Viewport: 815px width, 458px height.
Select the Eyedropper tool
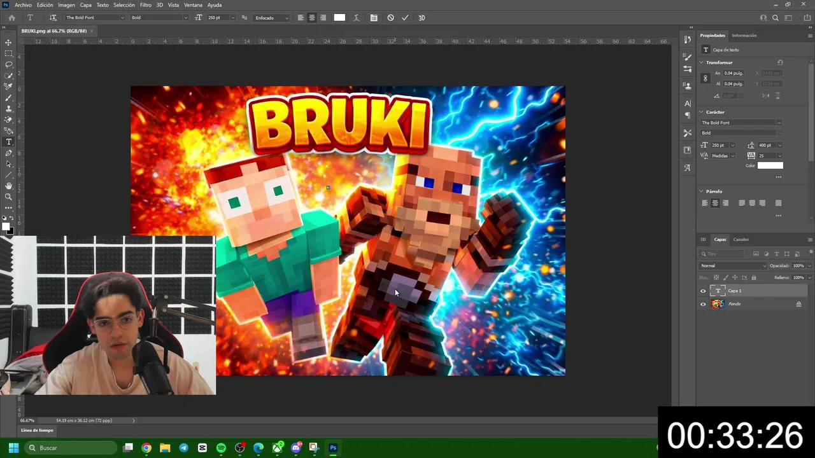pos(8,87)
